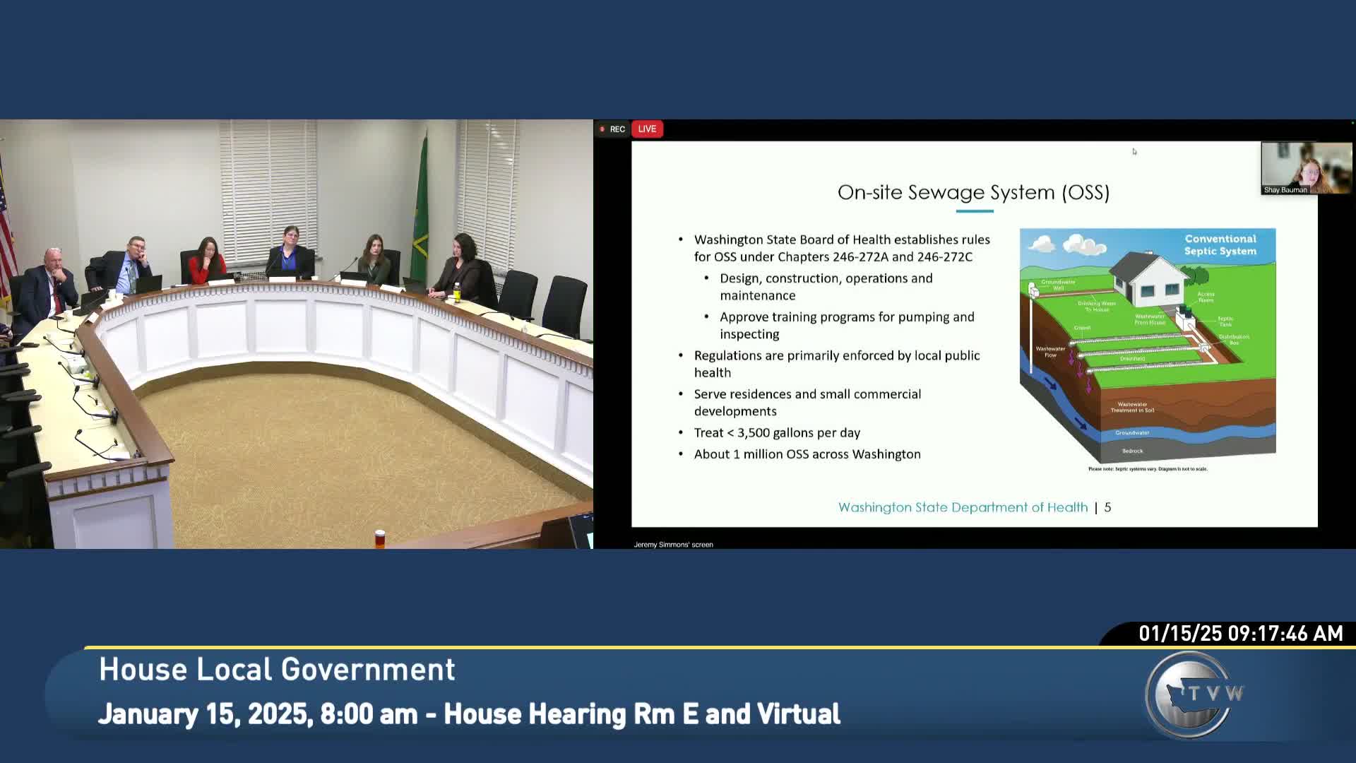Click the cloud graphics atop the diagram

pos(1069,245)
